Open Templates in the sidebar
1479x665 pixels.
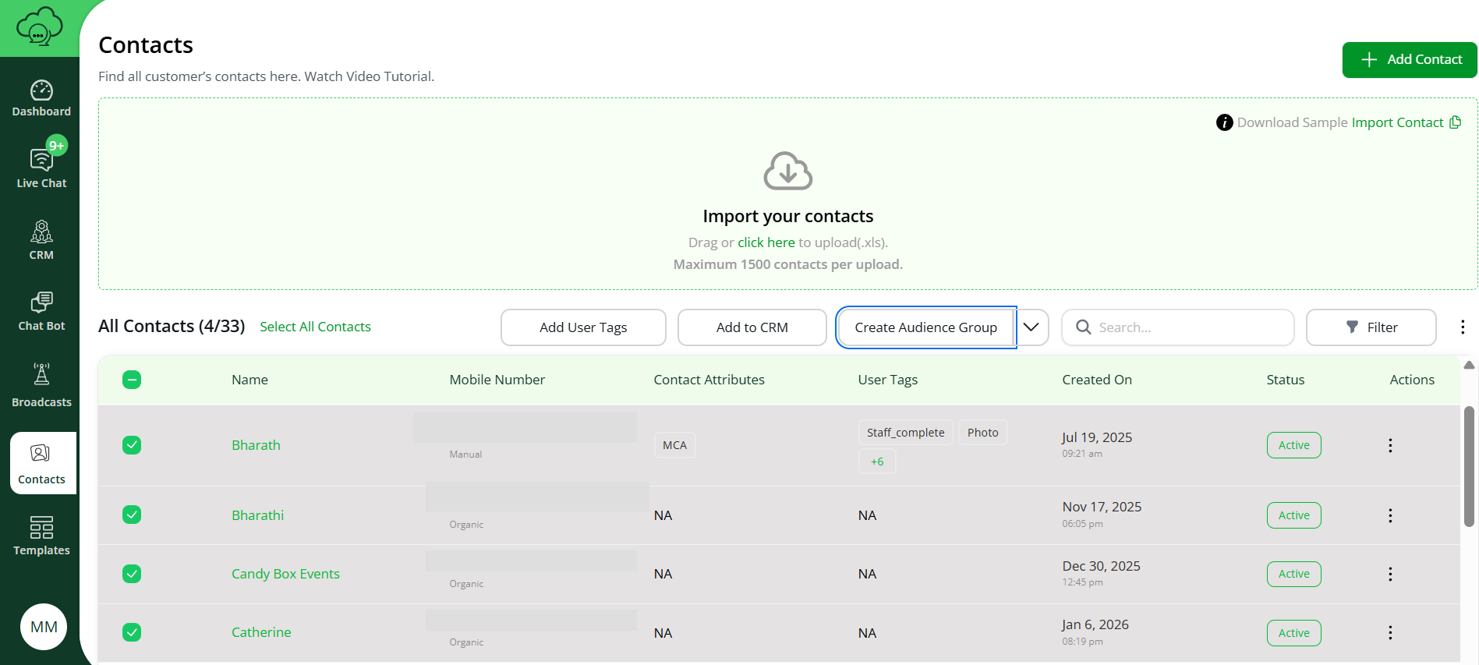coord(41,528)
